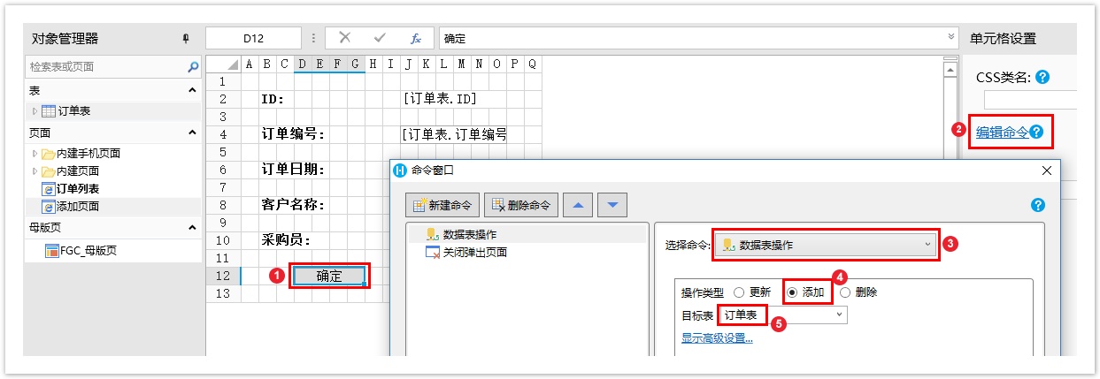Click the cancel X icon in the formula bar
This screenshot has width=1100, height=379.
coord(344,38)
